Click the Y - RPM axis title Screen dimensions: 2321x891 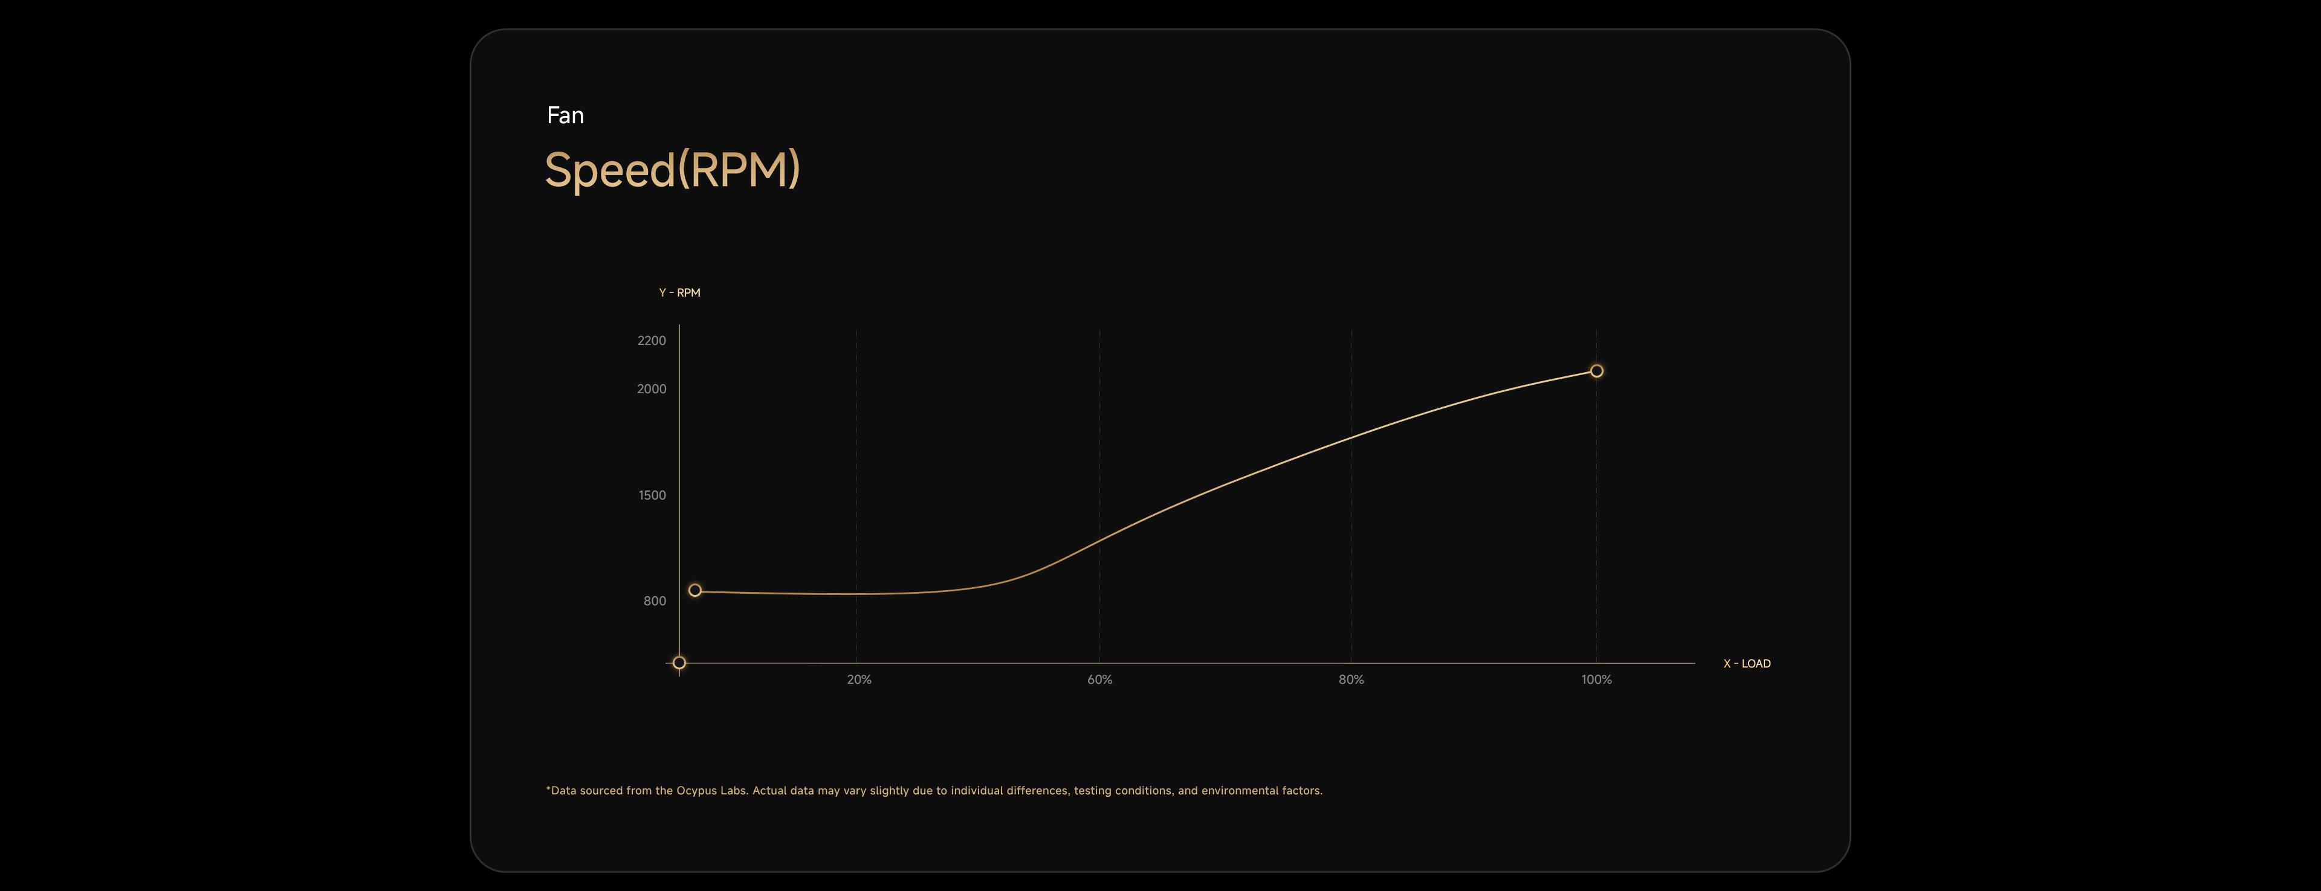tap(679, 293)
